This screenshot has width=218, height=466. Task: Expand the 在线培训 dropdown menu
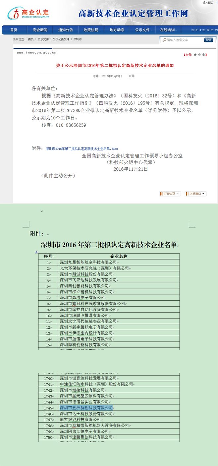coord(168,30)
